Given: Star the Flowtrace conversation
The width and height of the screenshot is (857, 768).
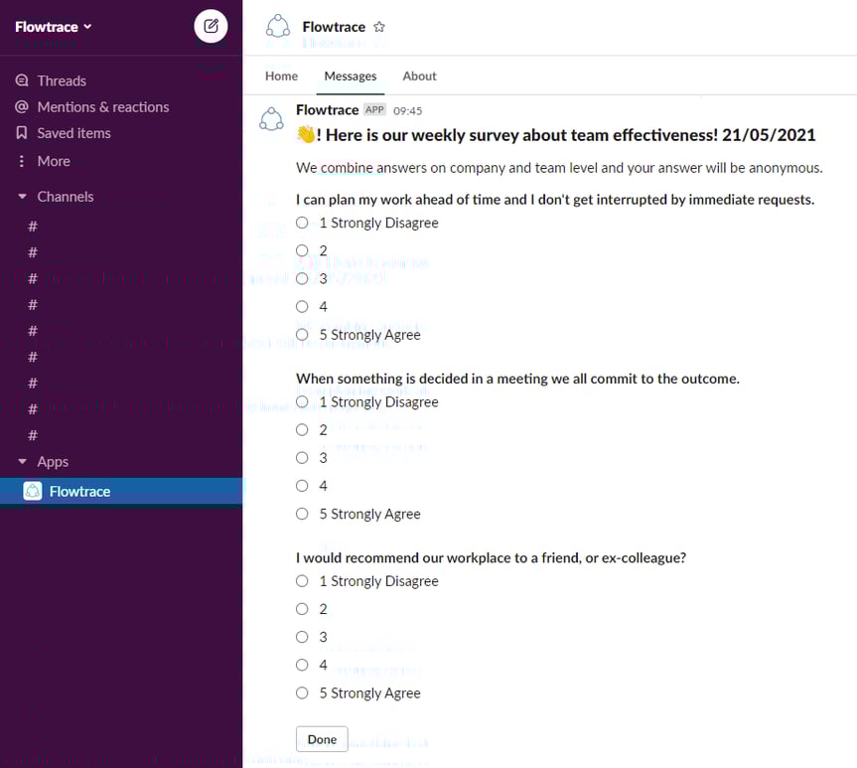Looking at the screenshot, I should tap(379, 27).
